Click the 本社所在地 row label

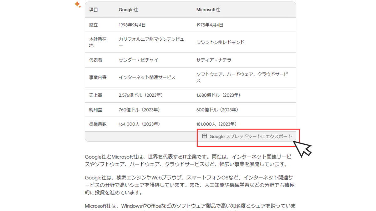pos(98,42)
